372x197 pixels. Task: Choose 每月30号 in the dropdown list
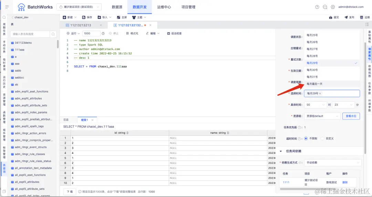point(332,70)
